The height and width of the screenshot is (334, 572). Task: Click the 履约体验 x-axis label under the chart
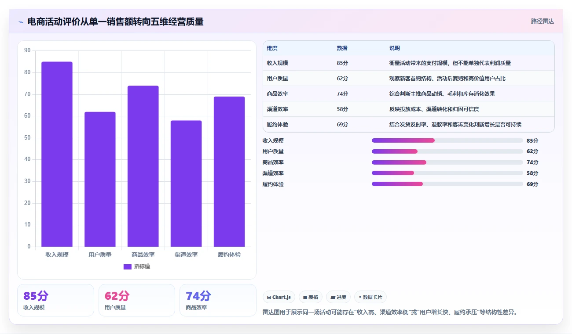(x=229, y=255)
